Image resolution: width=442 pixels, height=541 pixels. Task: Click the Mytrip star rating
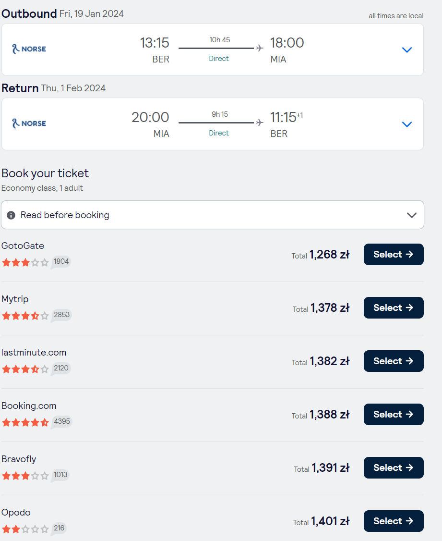coord(25,316)
